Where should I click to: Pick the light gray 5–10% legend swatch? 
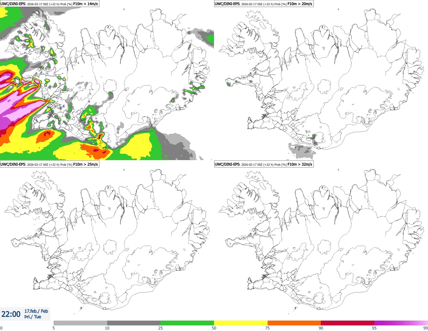80,323
